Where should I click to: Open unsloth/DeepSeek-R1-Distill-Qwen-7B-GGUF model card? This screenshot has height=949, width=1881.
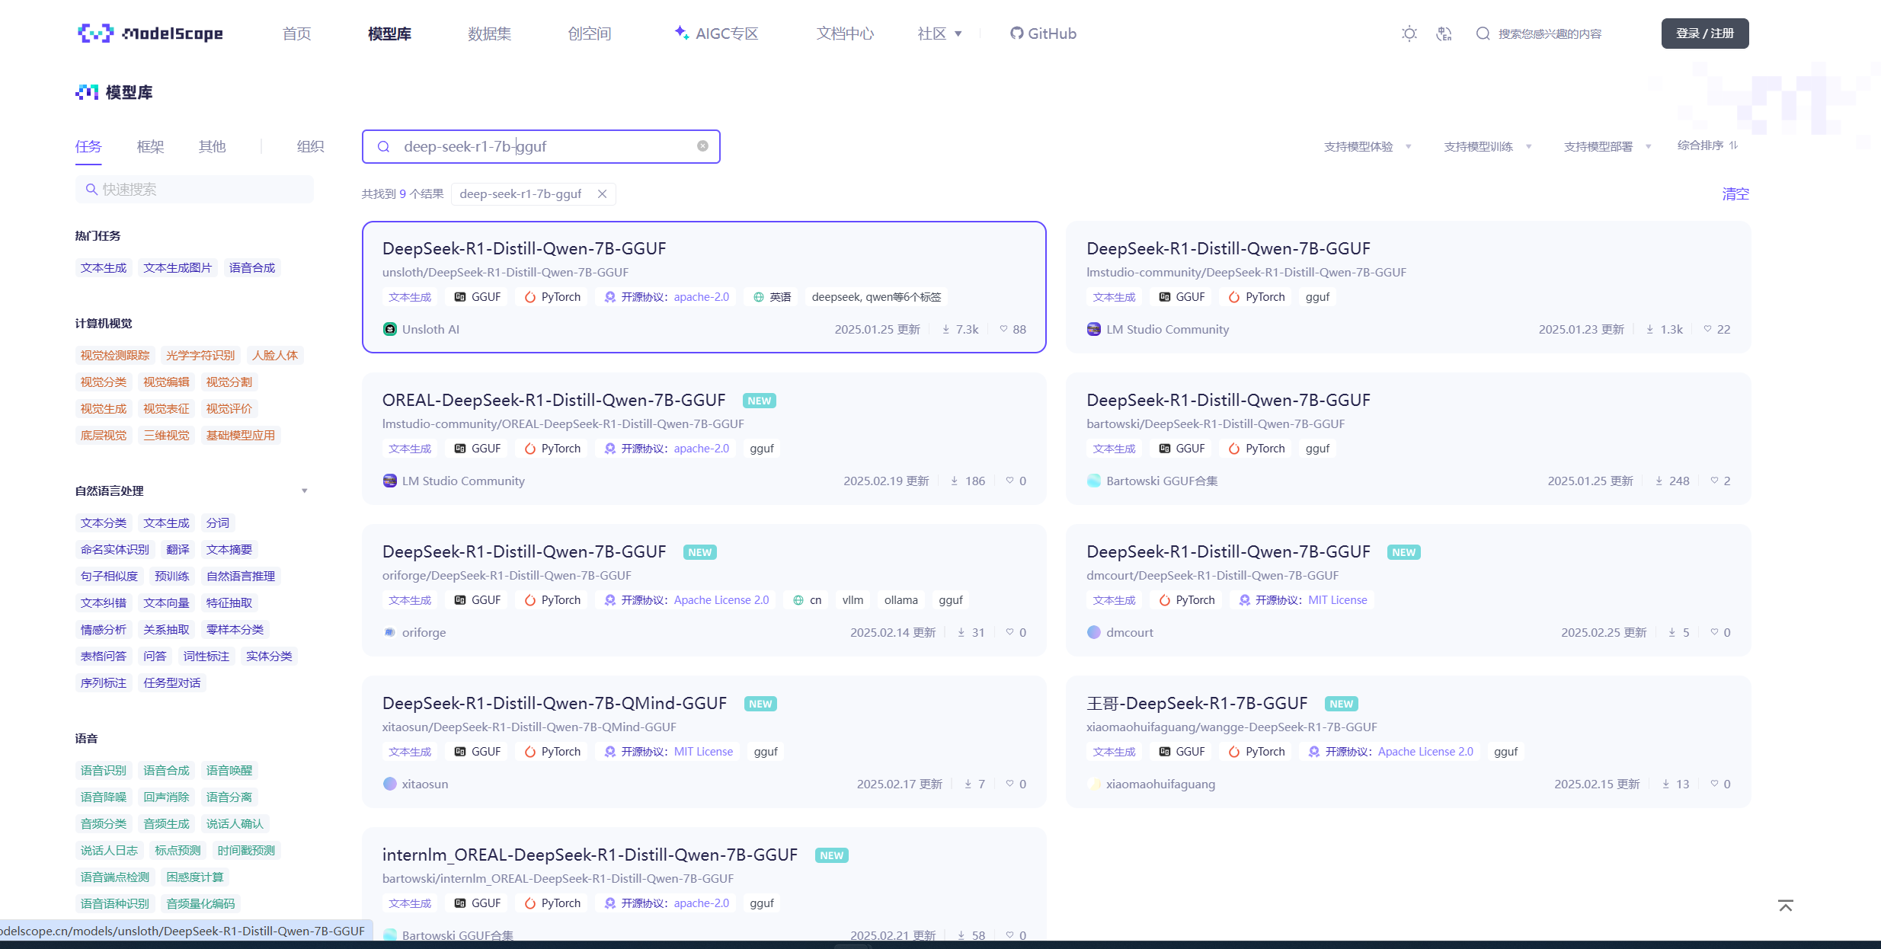click(x=704, y=287)
